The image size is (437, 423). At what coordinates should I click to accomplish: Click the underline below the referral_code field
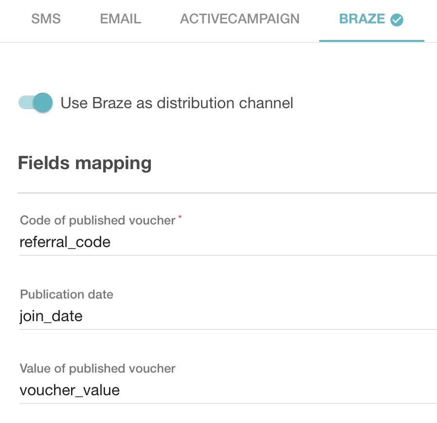click(x=227, y=255)
